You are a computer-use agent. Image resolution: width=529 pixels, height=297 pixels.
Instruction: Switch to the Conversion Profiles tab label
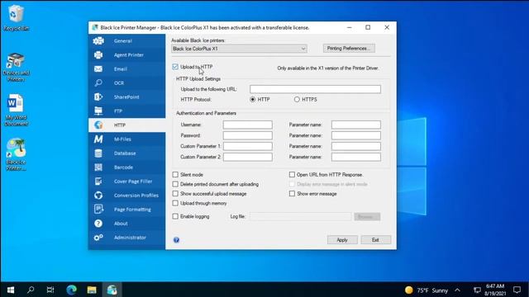[136, 196]
